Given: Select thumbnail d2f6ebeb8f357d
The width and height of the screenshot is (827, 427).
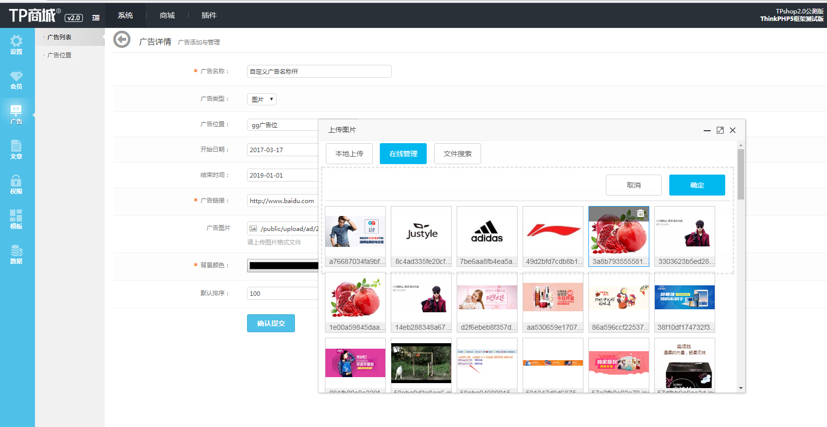Looking at the screenshot, I should click(487, 302).
